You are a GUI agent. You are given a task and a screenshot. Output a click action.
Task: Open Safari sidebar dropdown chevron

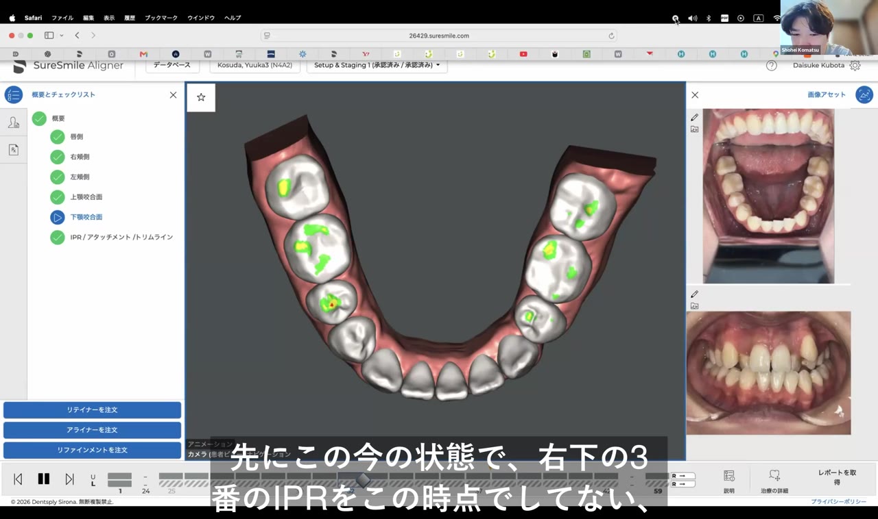point(62,35)
